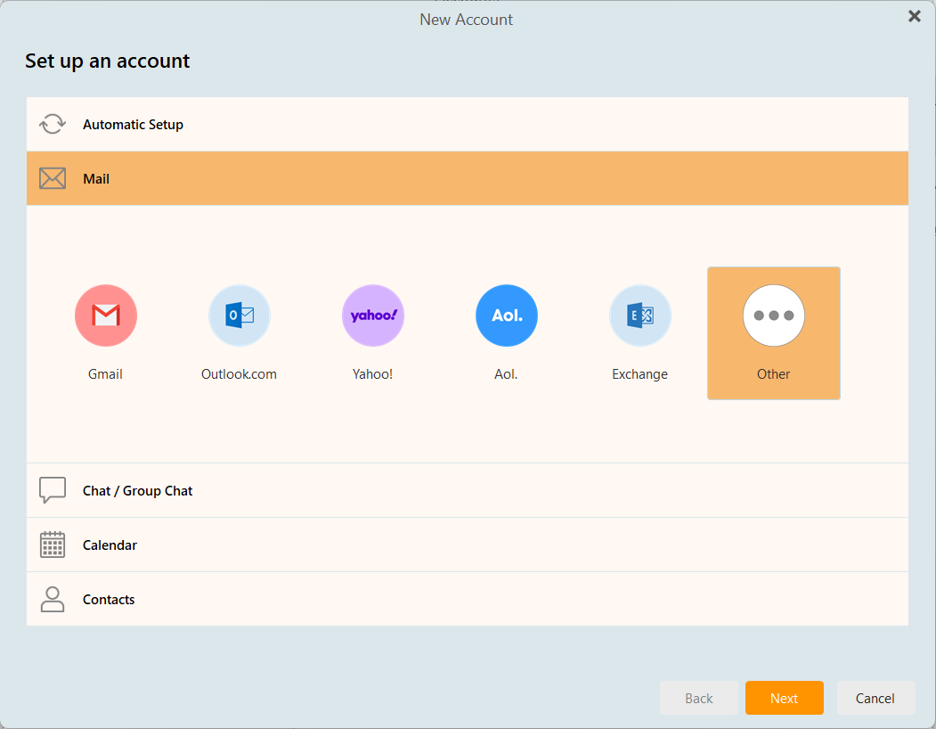This screenshot has height=729, width=936.
Task: Click the Gmail text label
Action: point(106,374)
